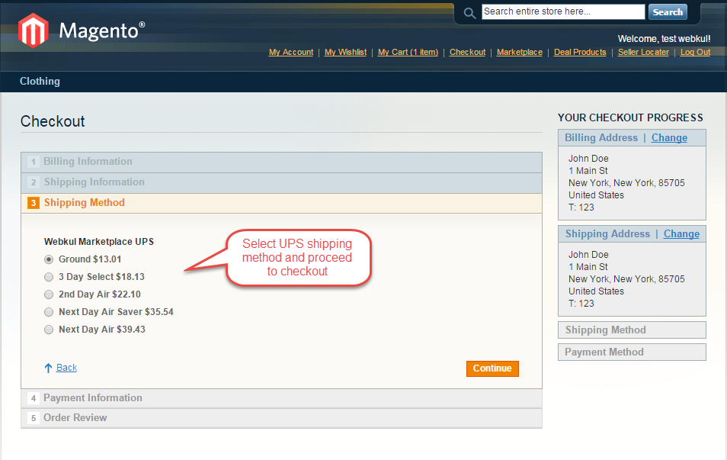Click the Checkout top link
The width and height of the screenshot is (727, 460).
(x=467, y=52)
